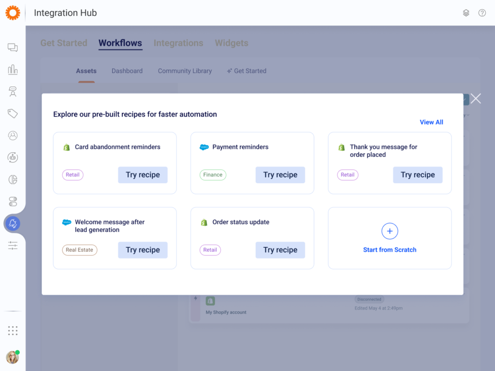Image resolution: width=495 pixels, height=371 pixels.
Task: Open the apps grid icon at bottom left
Action: (13, 330)
